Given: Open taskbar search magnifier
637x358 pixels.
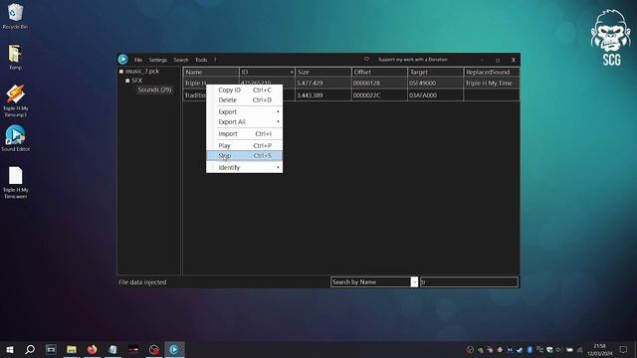Looking at the screenshot, I should coord(30,349).
